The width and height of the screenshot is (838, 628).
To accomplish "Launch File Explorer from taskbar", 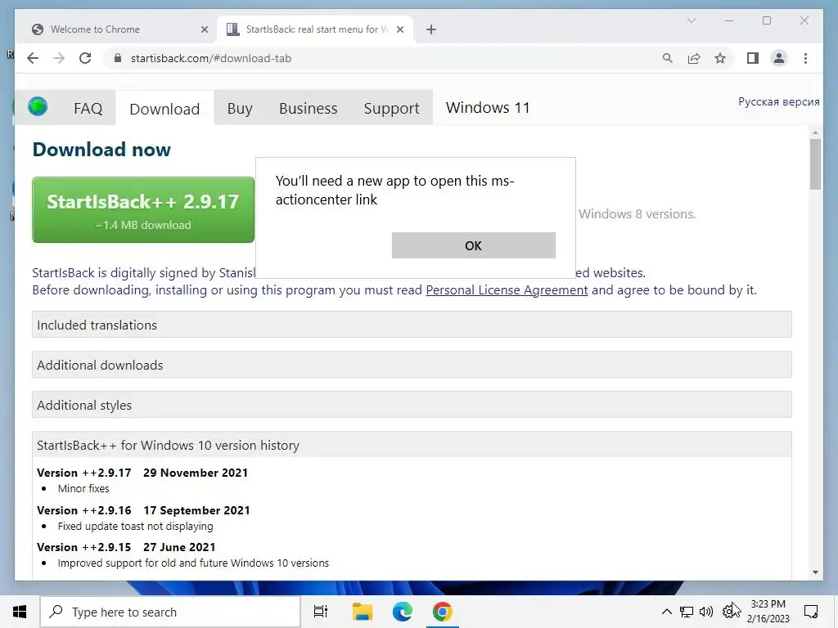I will coord(363,612).
